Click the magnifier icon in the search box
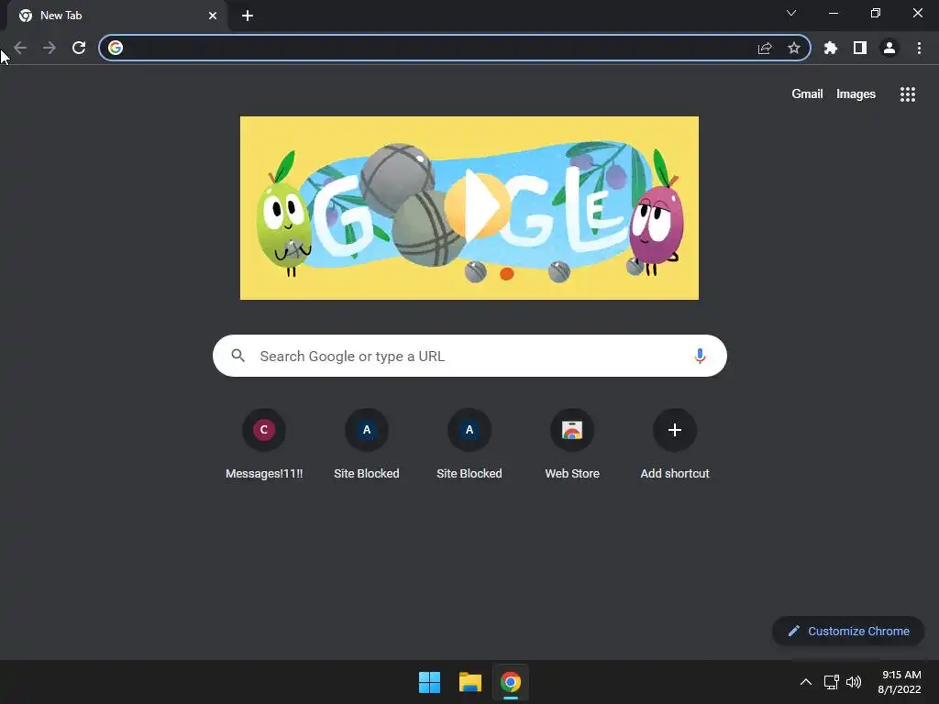939x704 pixels. pyautogui.click(x=238, y=356)
